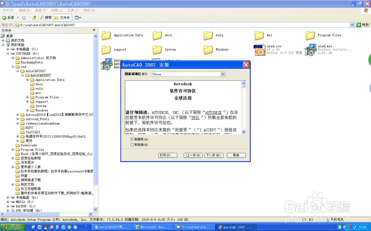Select BaiduAppData in folder tree
The width and height of the screenshot is (371, 231).
click(x=32, y=62)
